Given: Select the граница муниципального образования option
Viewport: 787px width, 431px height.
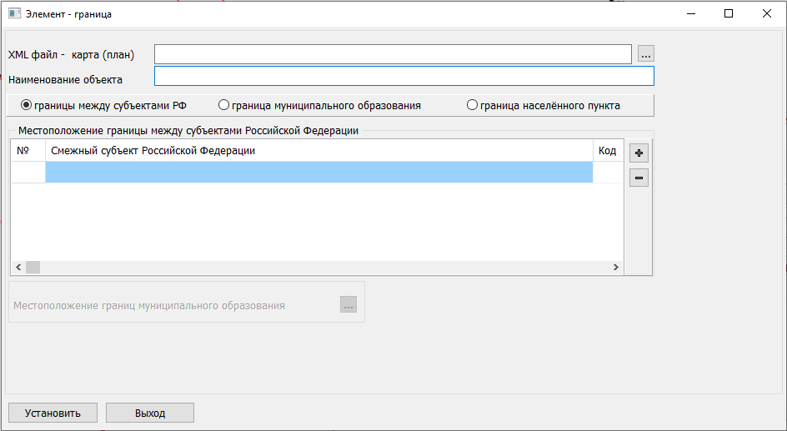Looking at the screenshot, I should 223,106.
